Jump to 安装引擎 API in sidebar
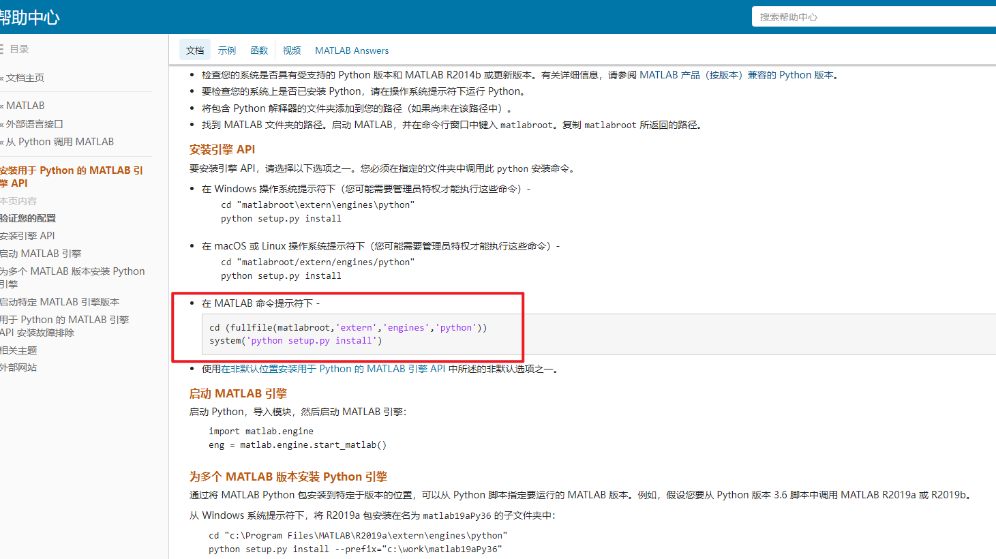 point(27,236)
